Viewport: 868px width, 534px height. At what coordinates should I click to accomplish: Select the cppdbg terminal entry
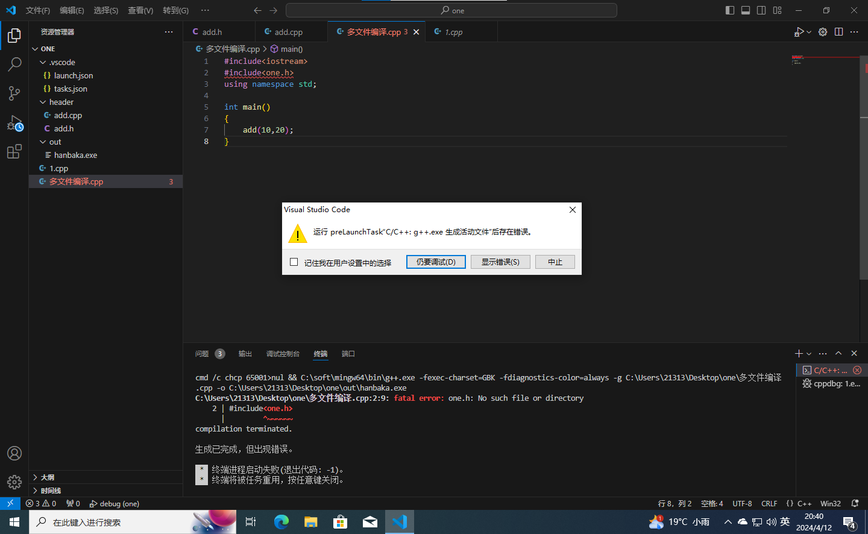(x=831, y=383)
